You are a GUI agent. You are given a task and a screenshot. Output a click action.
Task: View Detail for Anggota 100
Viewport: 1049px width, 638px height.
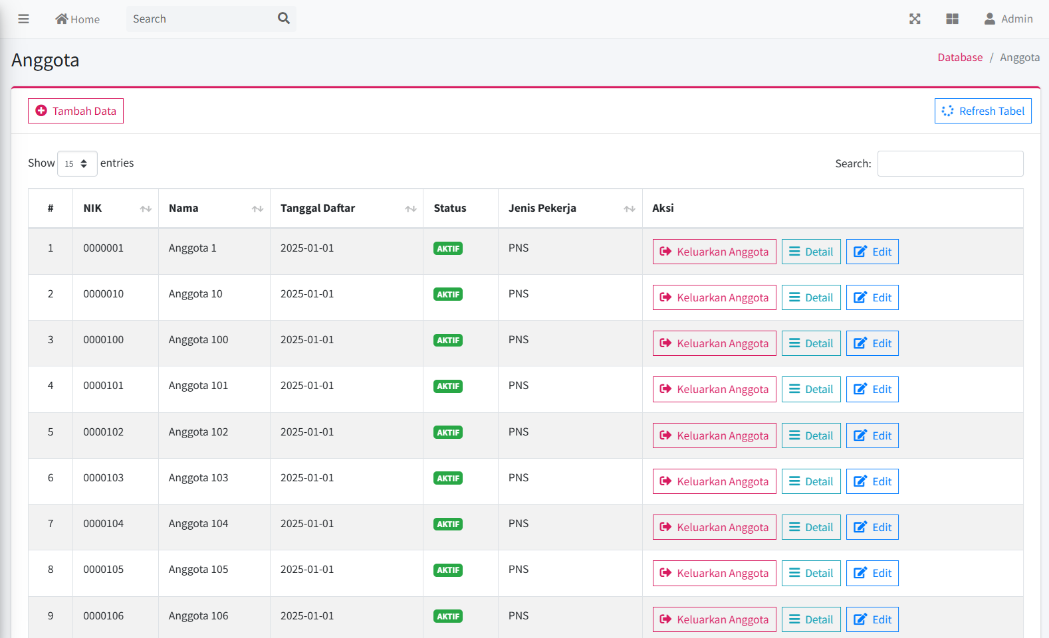pos(811,343)
